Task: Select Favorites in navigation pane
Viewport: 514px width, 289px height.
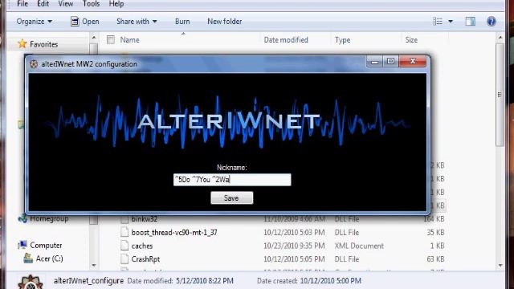Action: [43, 44]
